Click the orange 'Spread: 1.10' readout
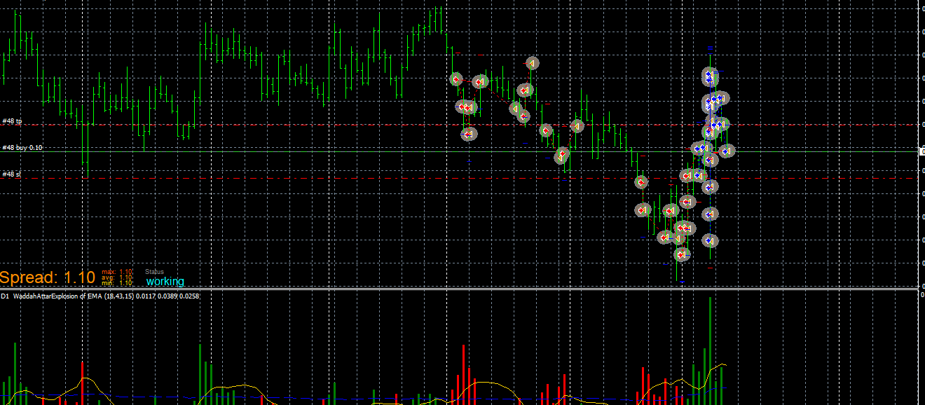The width and height of the screenshot is (925, 405). tap(48, 277)
